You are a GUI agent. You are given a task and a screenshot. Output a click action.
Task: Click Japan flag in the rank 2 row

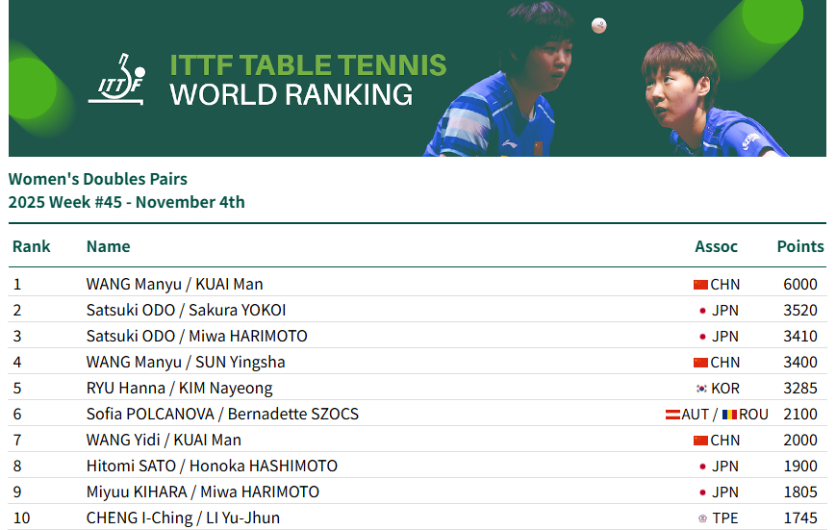702,311
